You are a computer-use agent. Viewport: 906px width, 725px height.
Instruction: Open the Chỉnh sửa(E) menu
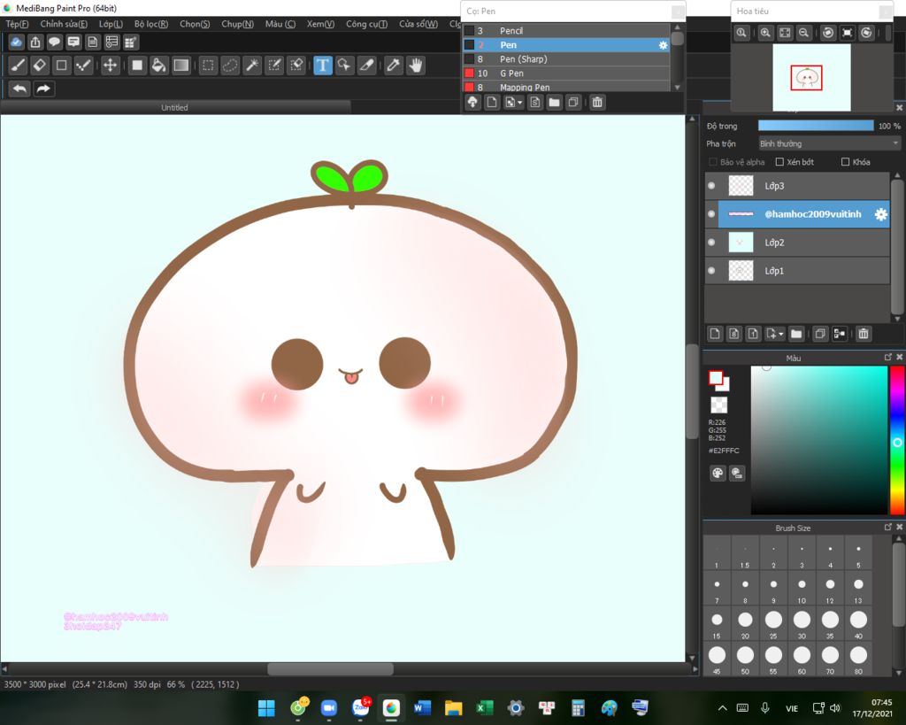[x=64, y=24]
